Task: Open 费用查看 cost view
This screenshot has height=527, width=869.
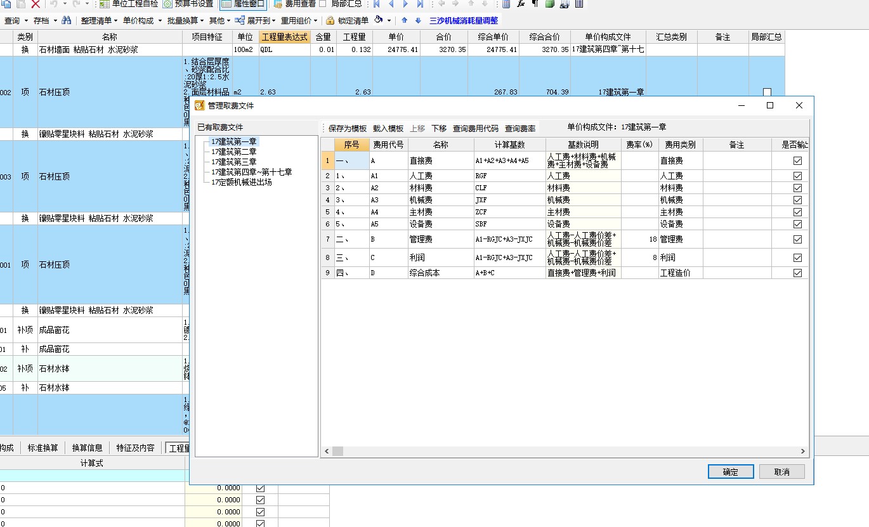Action: [x=295, y=4]
